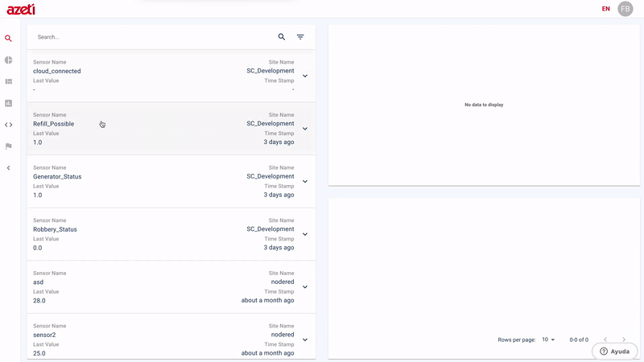Image resolution: width=644 pixels, height=362 pixels.
Task: Open the FB user avatar menu
Action: (625, 9)
